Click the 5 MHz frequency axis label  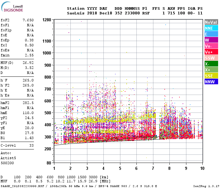(x=120, y=168)
